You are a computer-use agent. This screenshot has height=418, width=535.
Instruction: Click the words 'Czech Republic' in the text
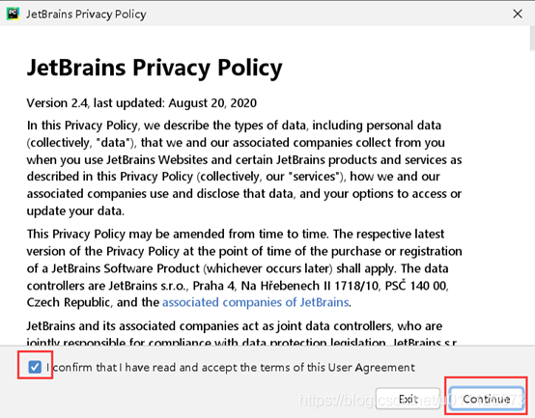point(69,302)
